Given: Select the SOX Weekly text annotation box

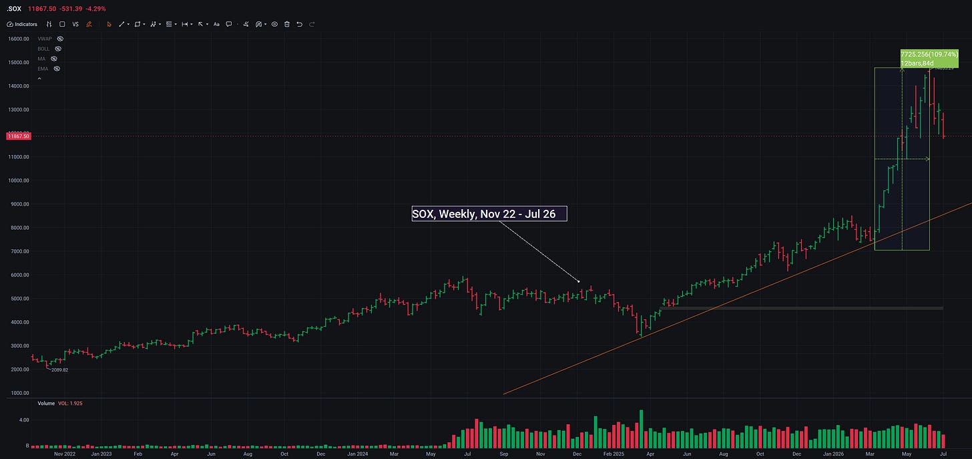Looking at the screenshot, I should (489, 213).
